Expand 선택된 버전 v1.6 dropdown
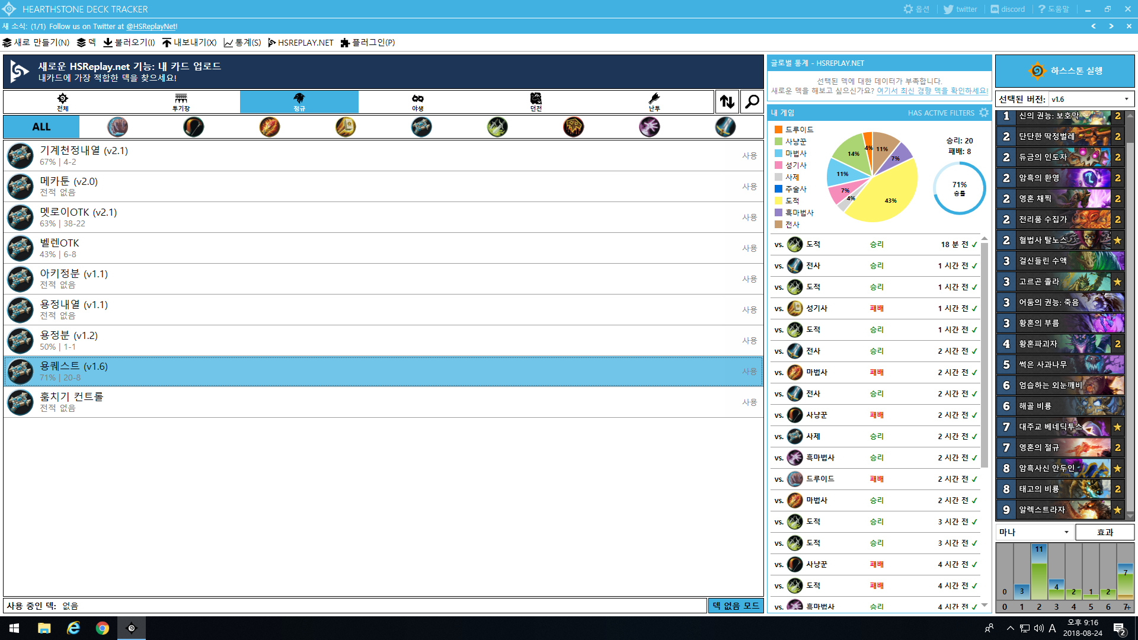 [1091, 99]
